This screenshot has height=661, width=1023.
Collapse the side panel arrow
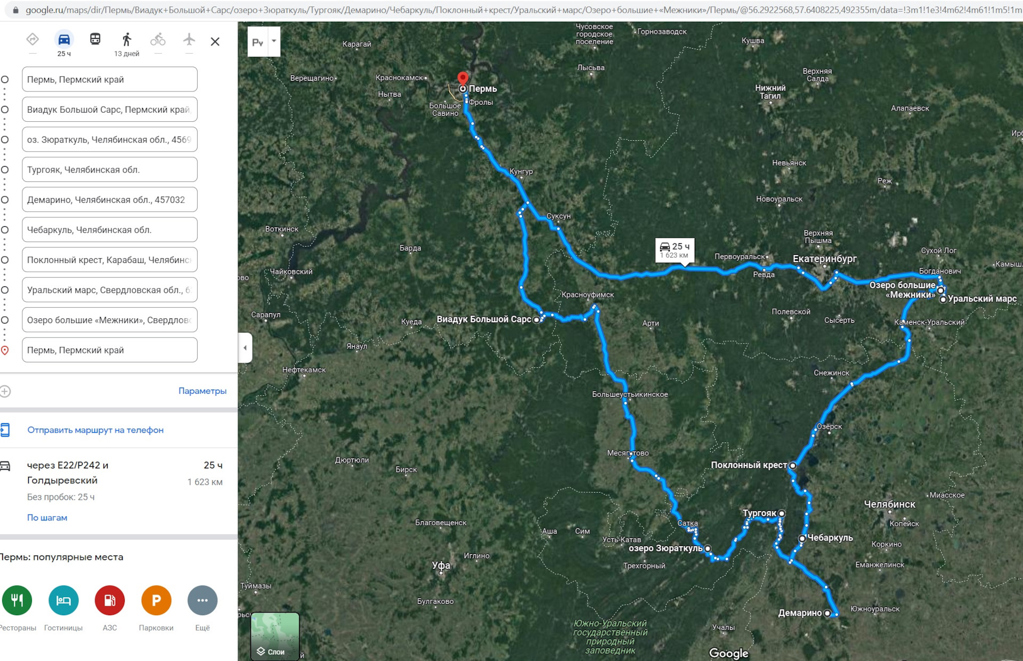point(245,348)
